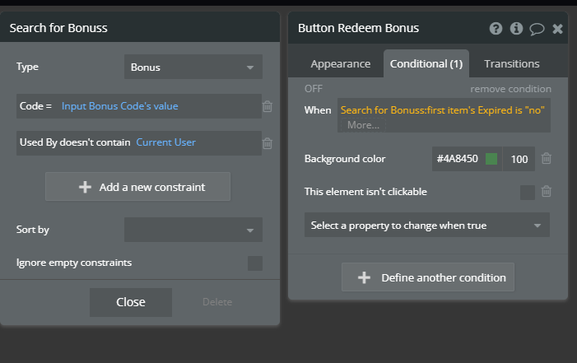Switch to the Transitions tab
Image resolution: width=577 pixels, height=363 pixels.
pos(512,63)
